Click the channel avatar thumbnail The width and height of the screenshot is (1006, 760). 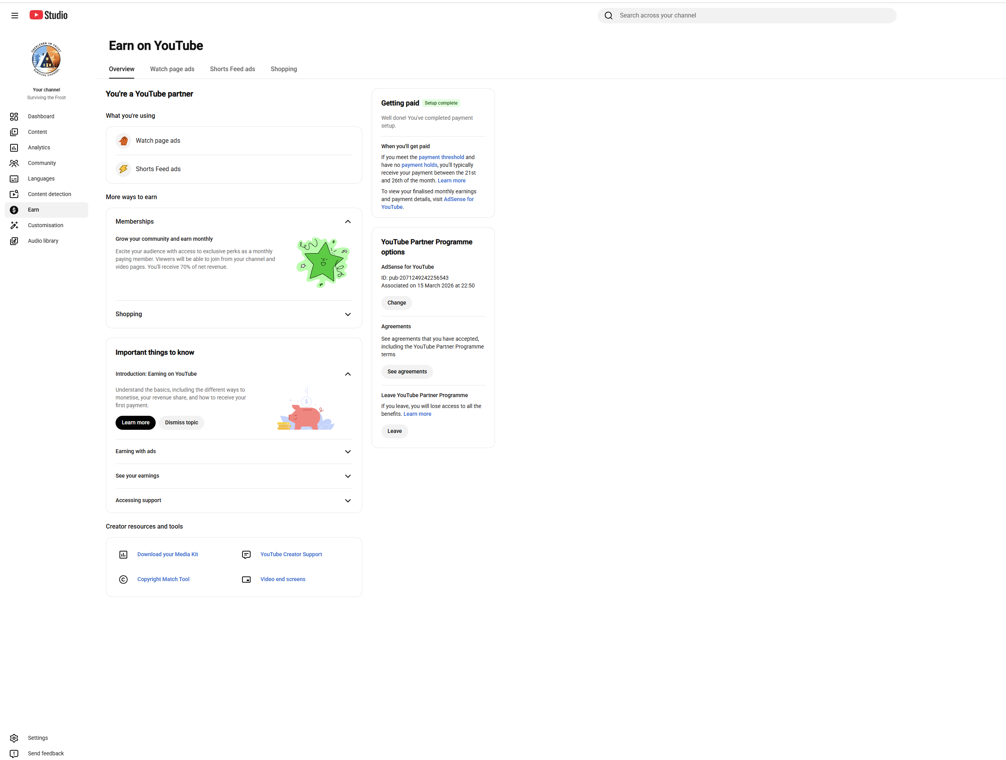click(x=46, y=59)
